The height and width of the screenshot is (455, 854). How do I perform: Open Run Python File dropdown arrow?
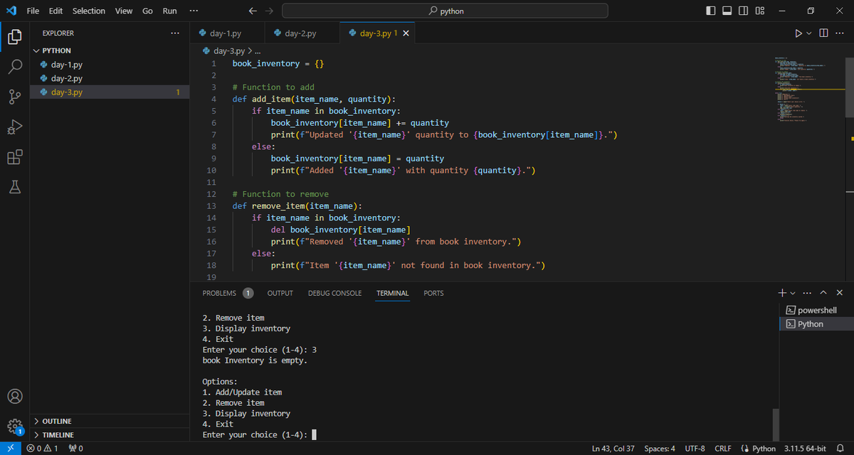809,33
